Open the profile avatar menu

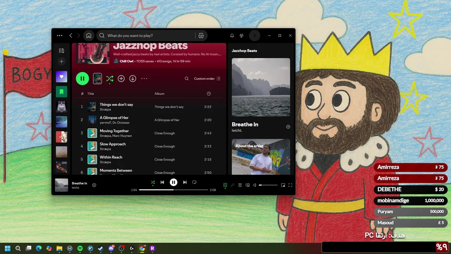pos(255,36)
